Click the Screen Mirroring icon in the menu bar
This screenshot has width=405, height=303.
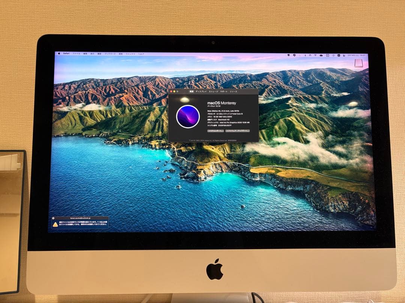click(x=327, y=55)
